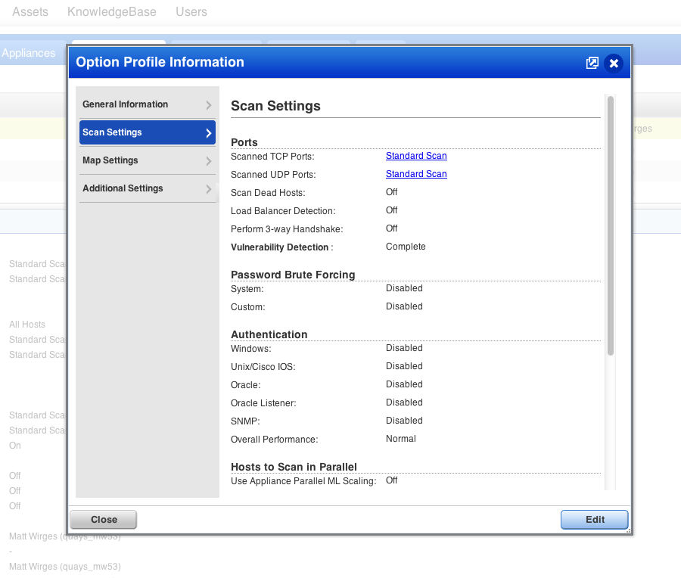Click Disabled value for Custom
The width and height of the screenshot is (681, 578).
[x=404, y=306]
